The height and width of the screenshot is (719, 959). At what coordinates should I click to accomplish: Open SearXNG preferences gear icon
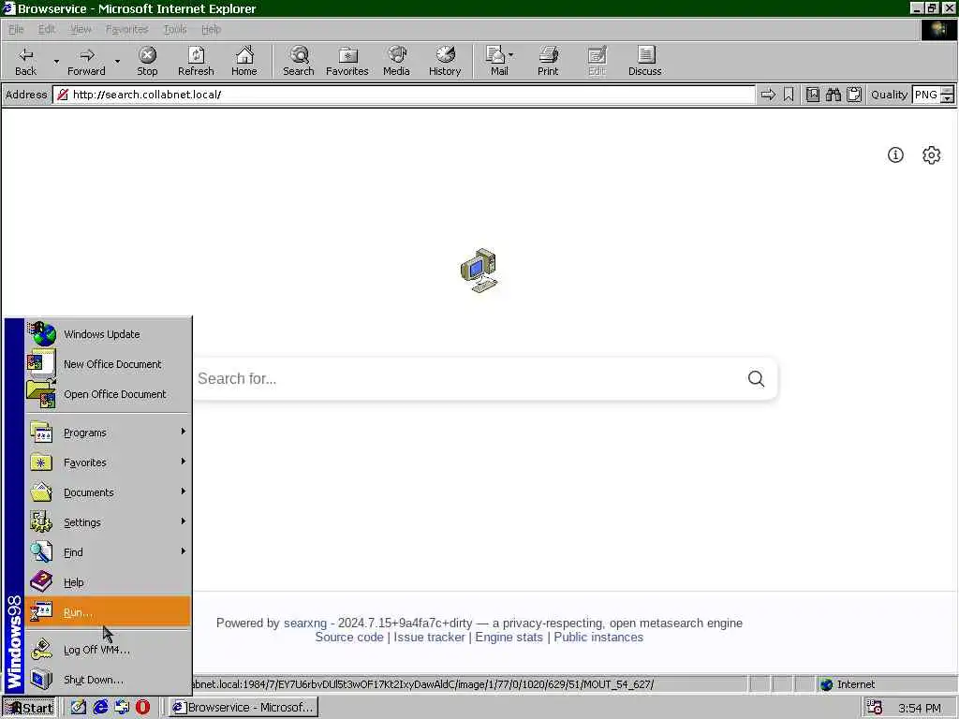click(932, 155)
